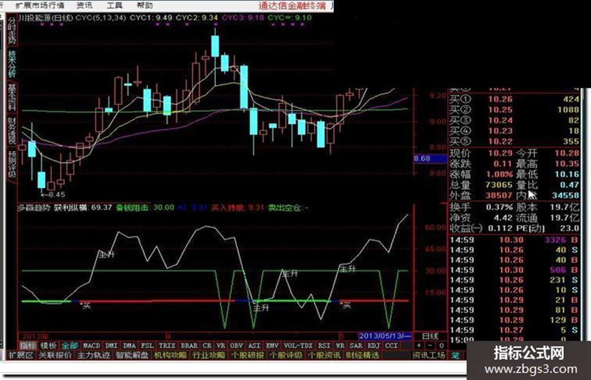Viewport: 591px width, 380px height.
Task: Click the 2013/05/13 date label
Action: 385,336
